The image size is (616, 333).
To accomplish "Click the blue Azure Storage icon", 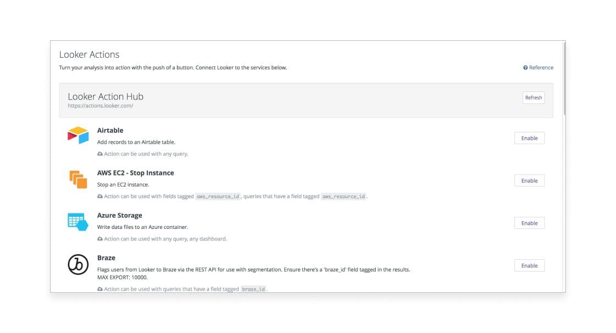I will tap(78, 222).
